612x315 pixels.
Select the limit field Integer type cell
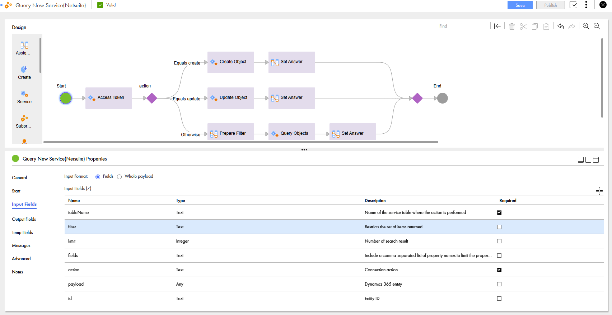pyautogui.click(x=182, y=241)
